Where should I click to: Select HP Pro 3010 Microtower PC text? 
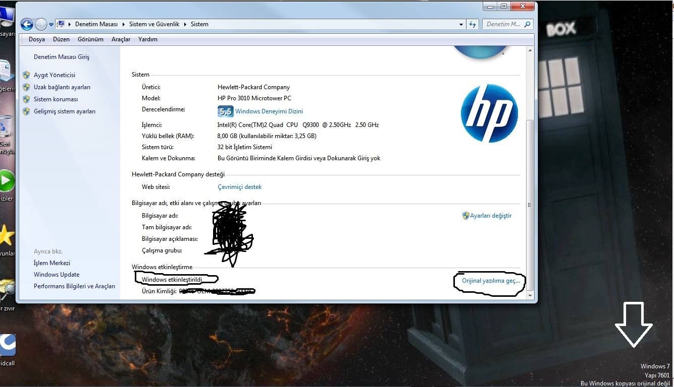[x=254, y=98]
